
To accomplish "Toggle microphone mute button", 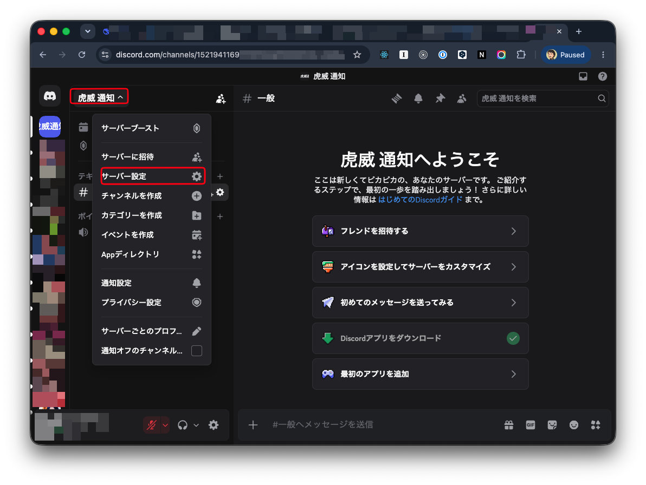I will tap(152, 425).
